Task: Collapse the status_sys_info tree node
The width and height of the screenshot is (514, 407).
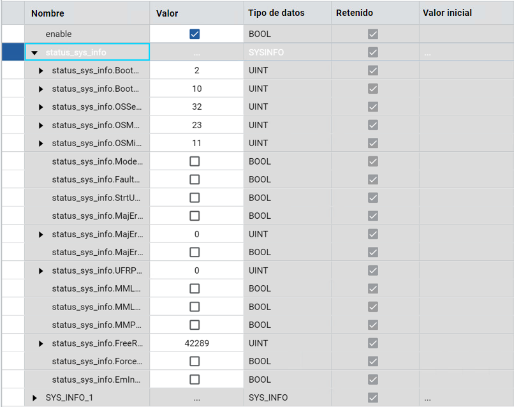Action: (35, 52)
